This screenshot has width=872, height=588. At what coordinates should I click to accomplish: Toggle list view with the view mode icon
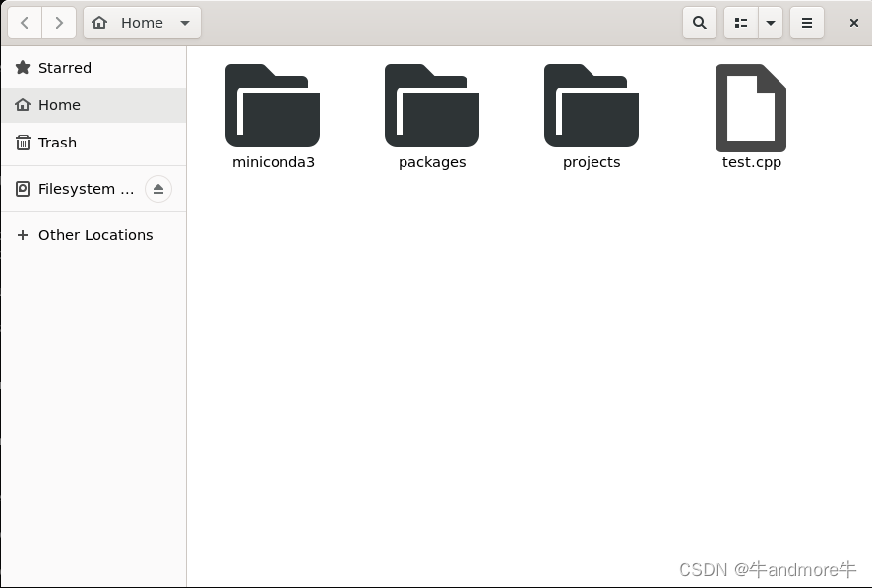741,23
